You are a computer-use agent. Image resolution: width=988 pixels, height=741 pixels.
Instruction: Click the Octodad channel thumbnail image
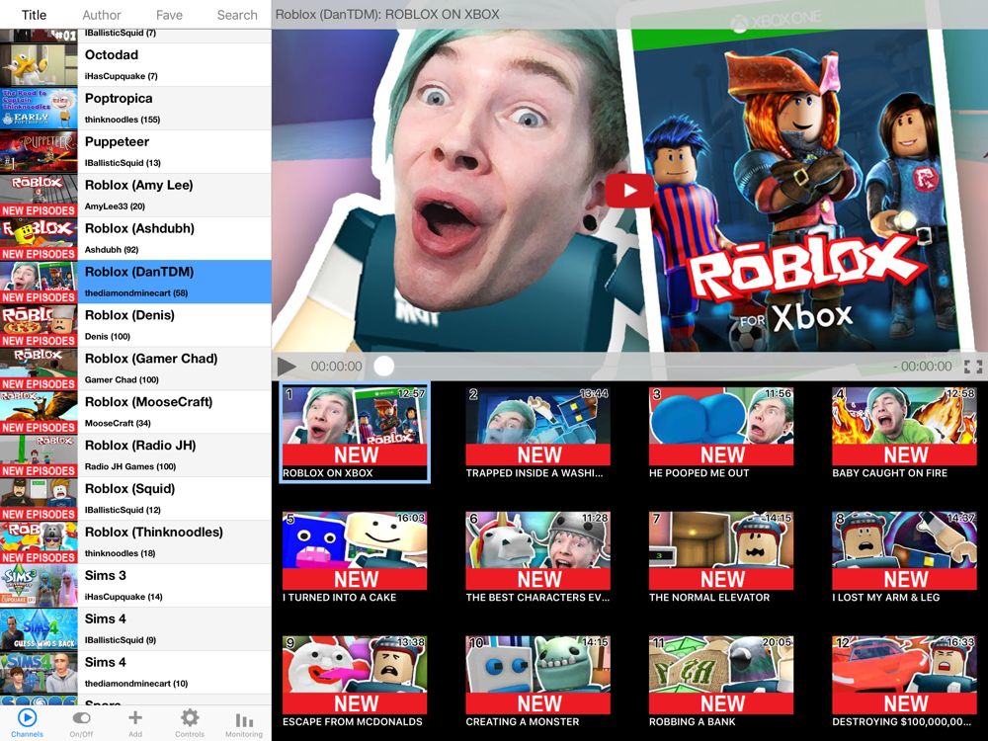pyautogui.click(x=39, y=65)
